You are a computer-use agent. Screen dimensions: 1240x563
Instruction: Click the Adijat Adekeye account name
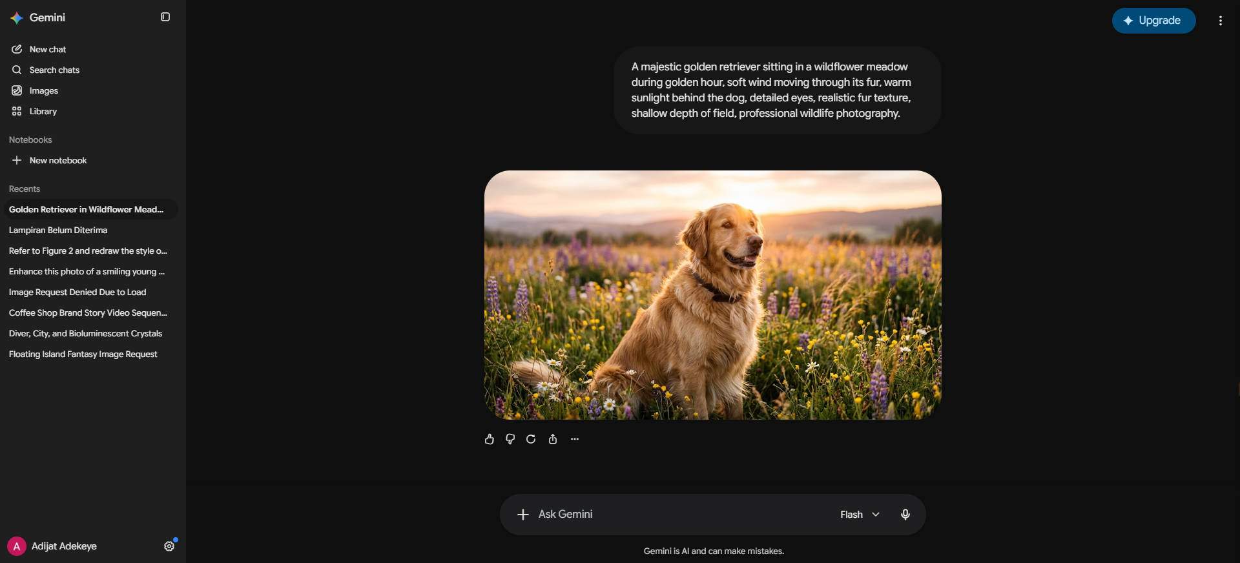(64, 546)
